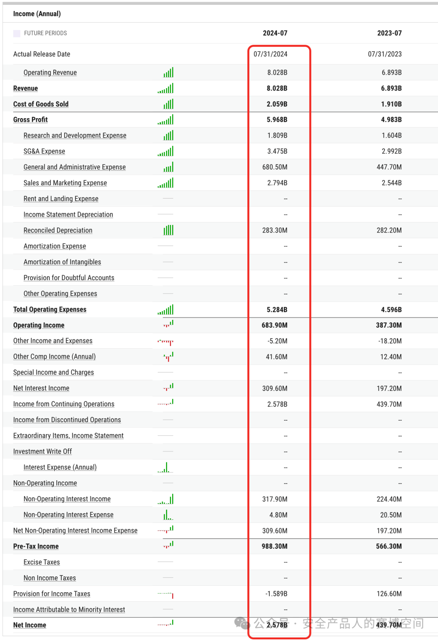Click the 566.30M Pre-Tax Income value
This screenshot has width=438, height=641.
[x=389, y=546]
